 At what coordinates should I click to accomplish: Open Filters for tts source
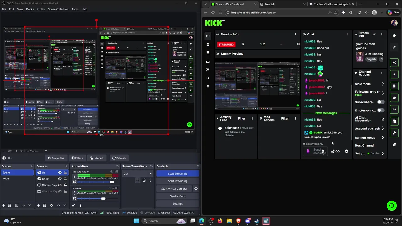77,158
